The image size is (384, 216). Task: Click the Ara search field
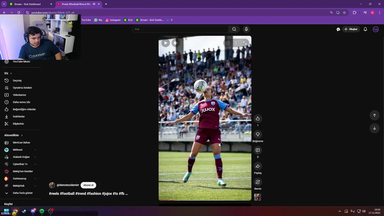coord(180,29)
